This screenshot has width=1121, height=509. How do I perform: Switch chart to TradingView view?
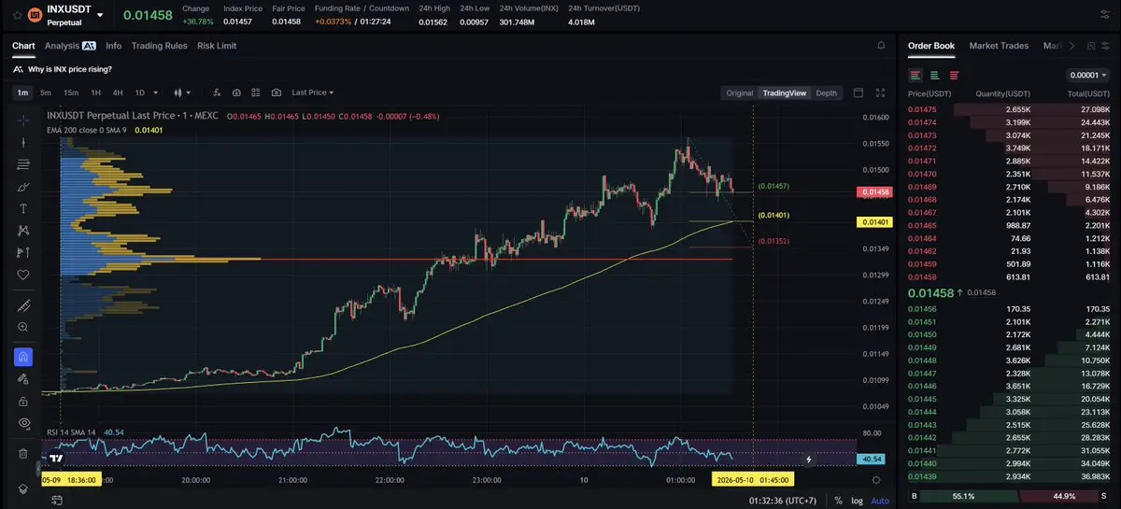784,92
